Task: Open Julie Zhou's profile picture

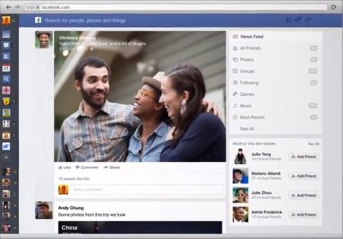Action: pyautogui.click(x=240, y=195)
